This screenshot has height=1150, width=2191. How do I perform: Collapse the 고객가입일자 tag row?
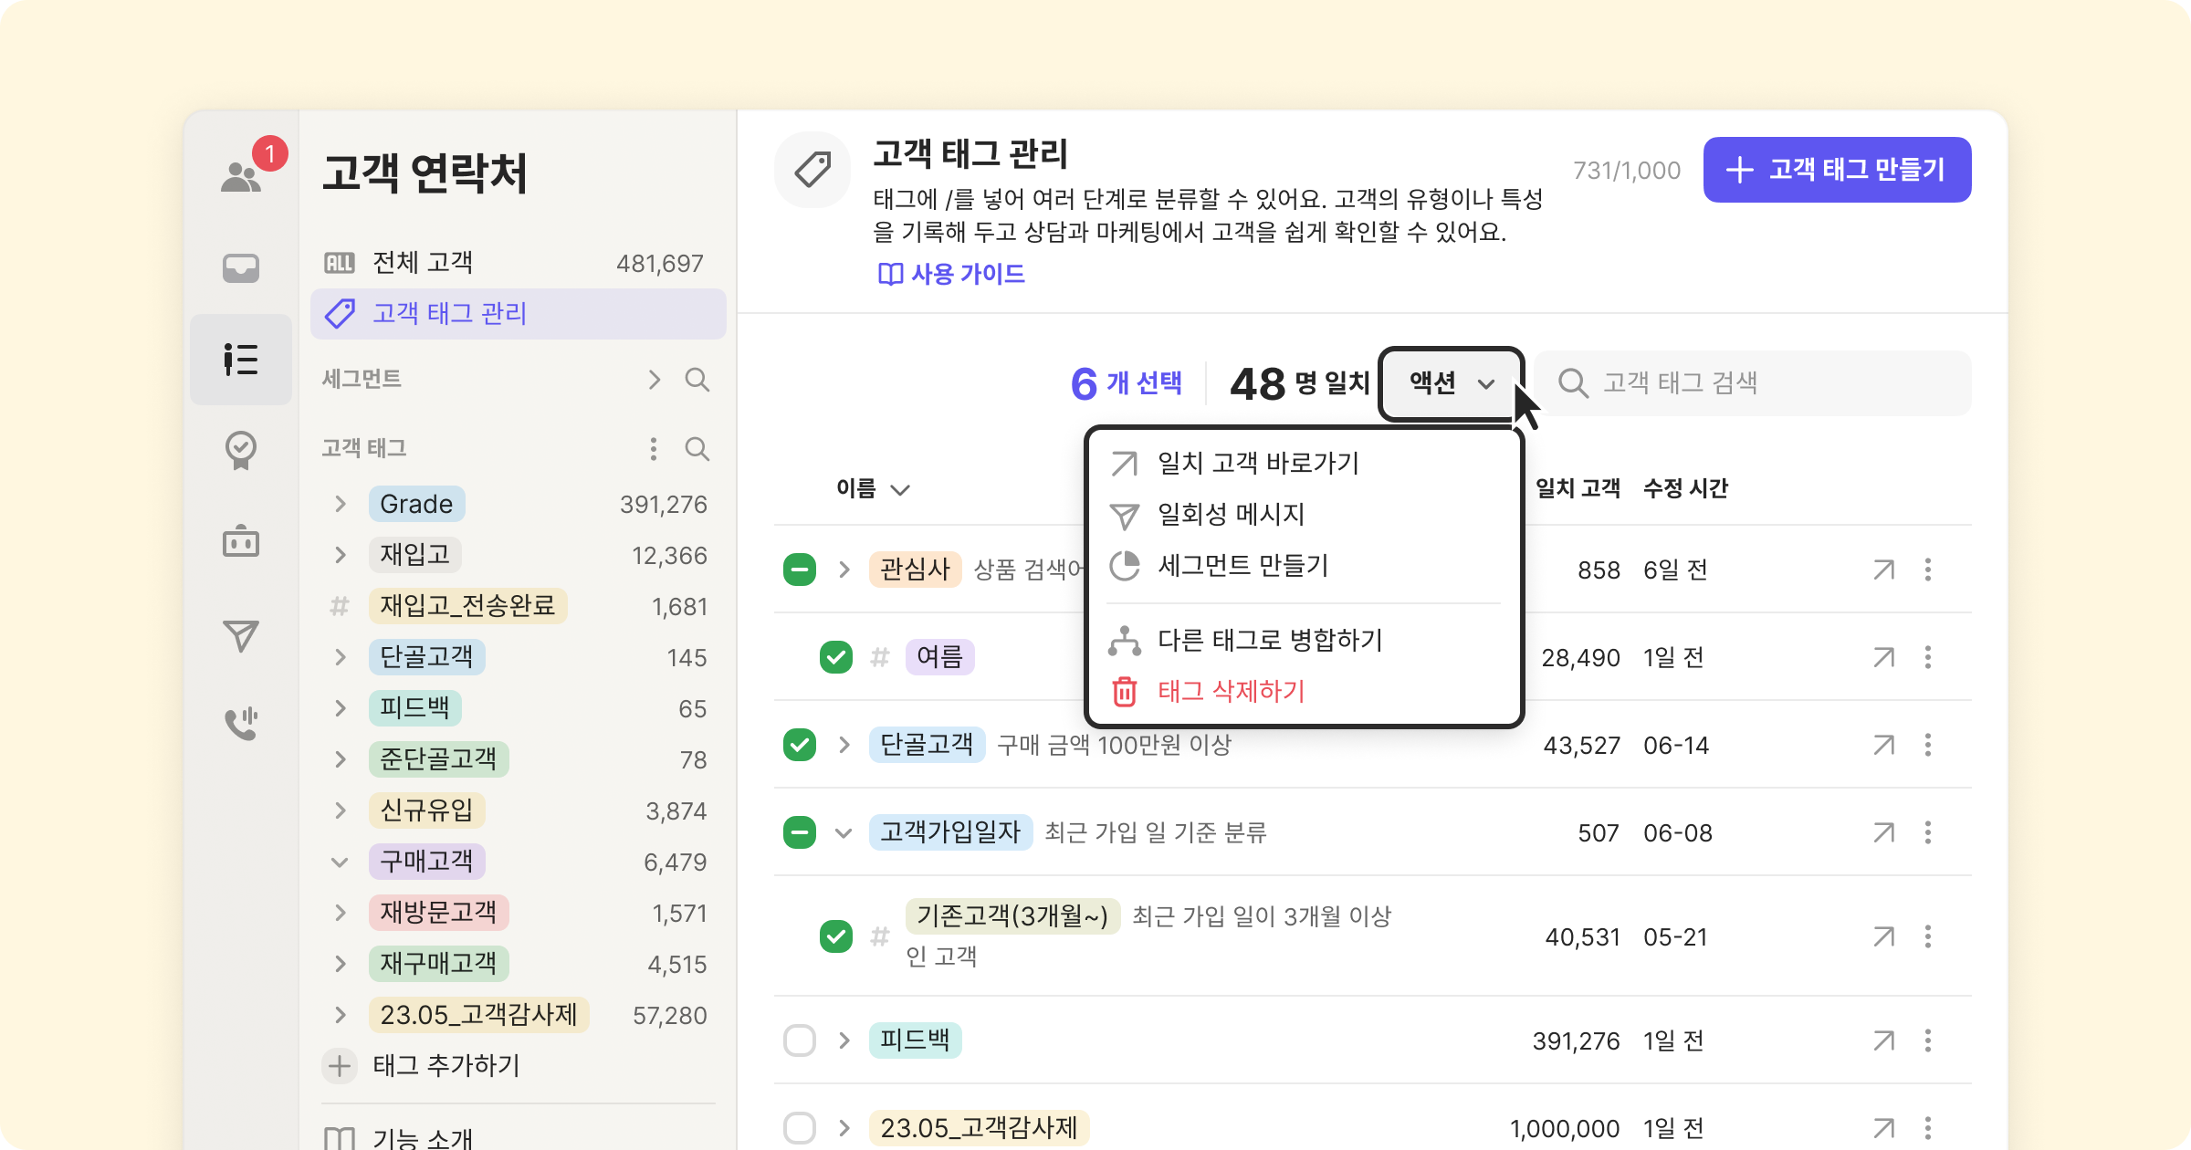tap(844, 832)
